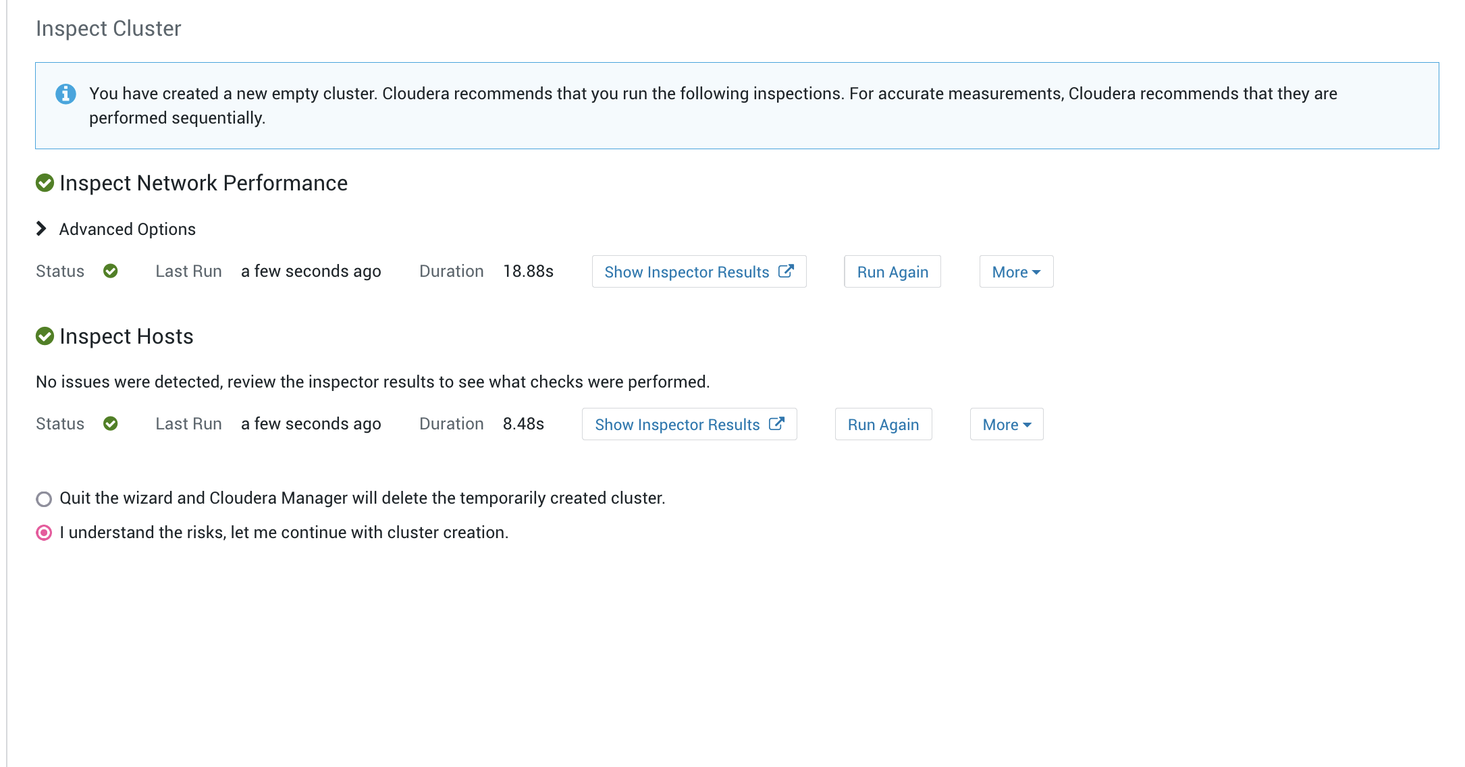
Task: Expand Advanced Options chevron
Action: (41, 229)
